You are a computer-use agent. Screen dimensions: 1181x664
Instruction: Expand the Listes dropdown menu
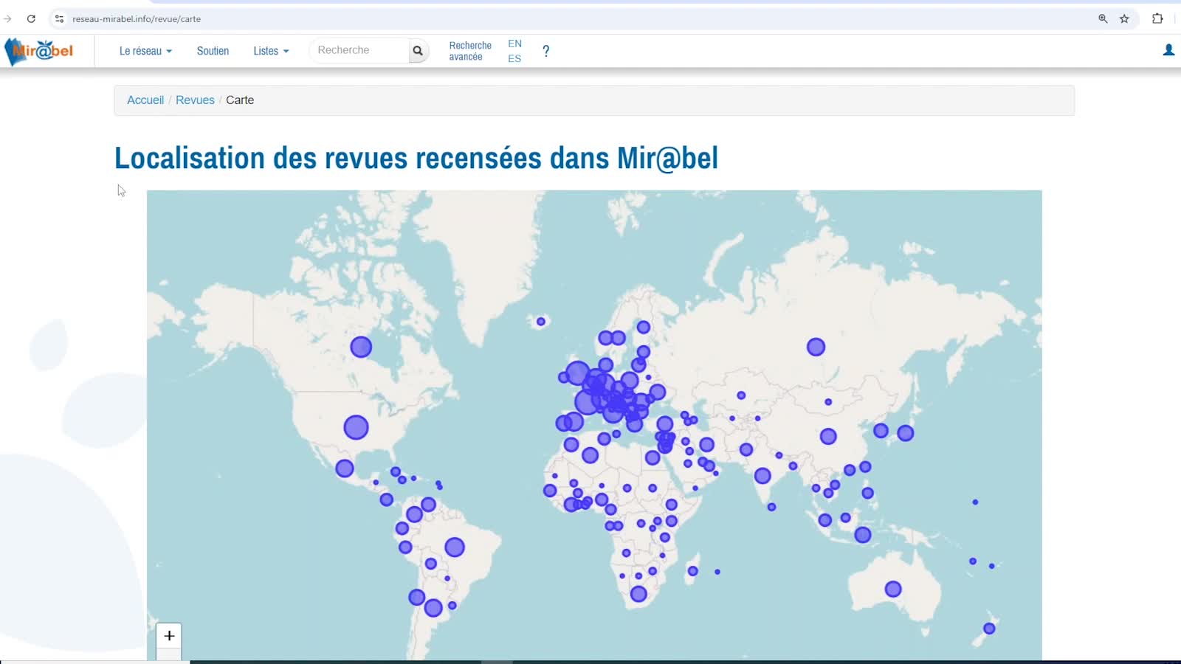click(x=271, y=51)
